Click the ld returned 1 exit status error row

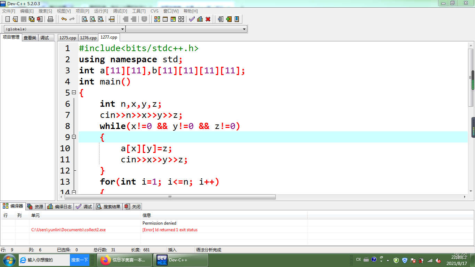point(170,230)
